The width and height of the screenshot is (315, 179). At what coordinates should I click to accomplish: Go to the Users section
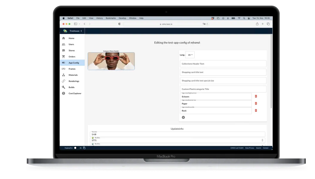[x=71, y=44]
